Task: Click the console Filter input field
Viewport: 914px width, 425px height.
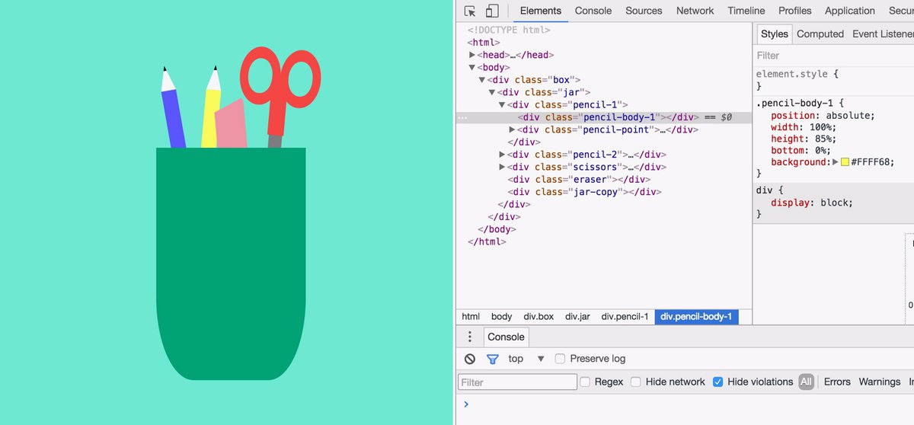Action: (517, 382)
